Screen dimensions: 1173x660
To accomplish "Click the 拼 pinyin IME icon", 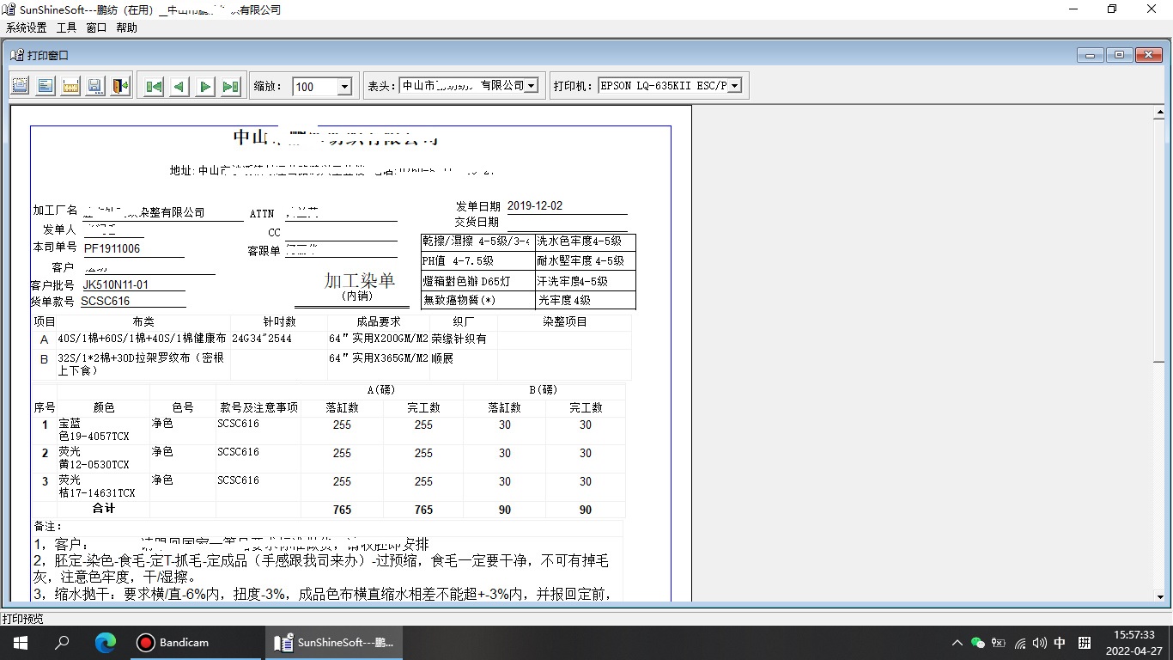I will coord(1084,643).
